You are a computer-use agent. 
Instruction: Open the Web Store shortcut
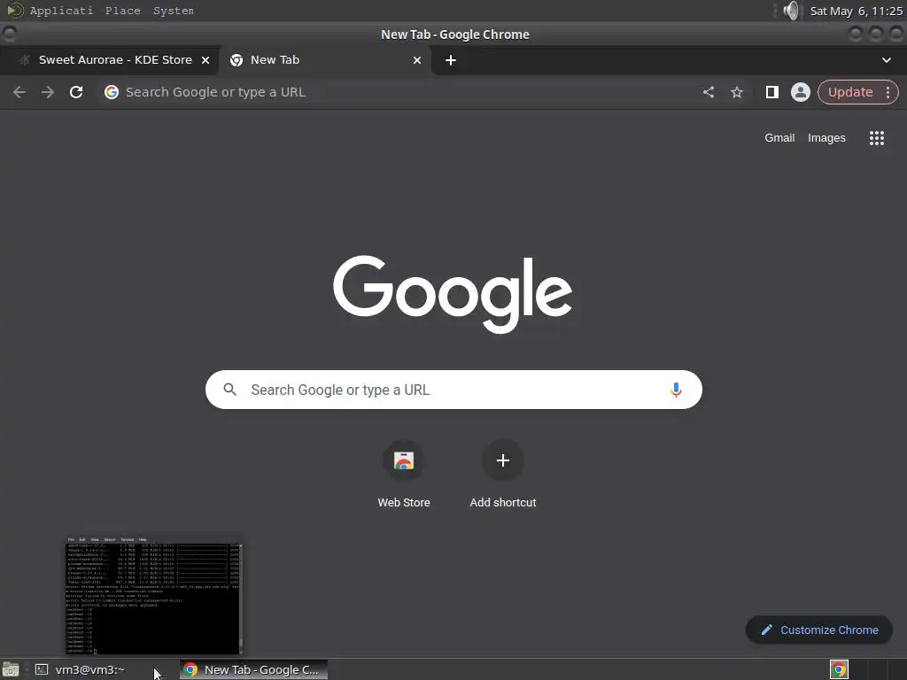click(x=404, y=475)
